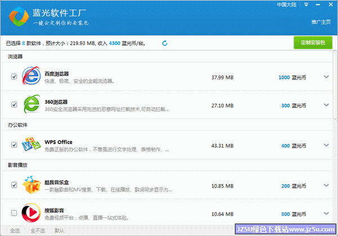Click the 200 蓝光币 reward value
The width and height of the screenshot is (338, 236).
point(293,186)
